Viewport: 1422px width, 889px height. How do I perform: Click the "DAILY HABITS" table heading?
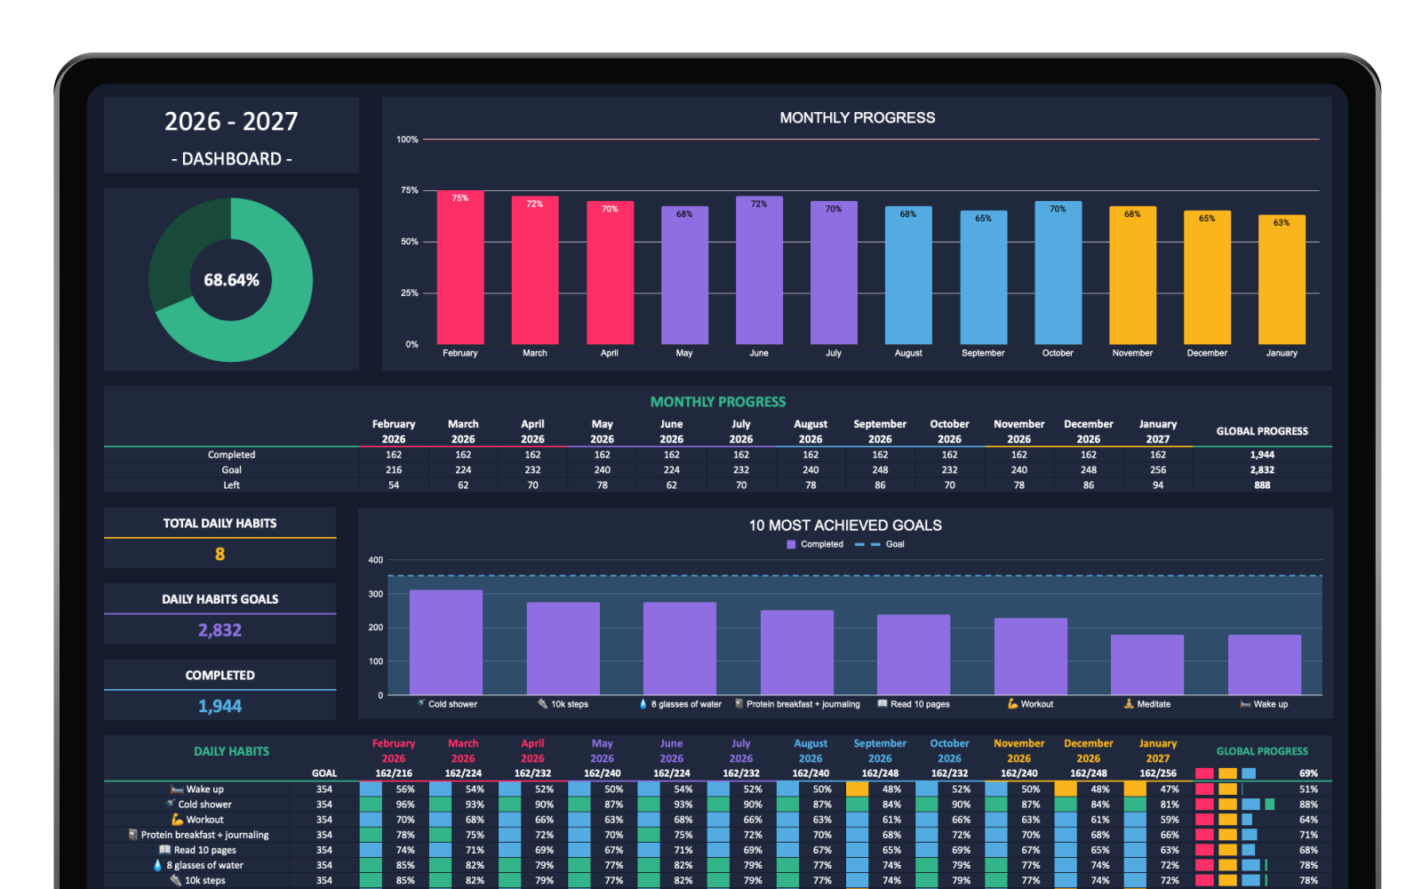(231, 751)
